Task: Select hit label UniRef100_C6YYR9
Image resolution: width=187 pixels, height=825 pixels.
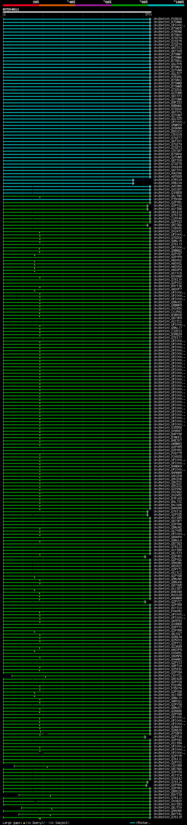Action: coord(167,765)
